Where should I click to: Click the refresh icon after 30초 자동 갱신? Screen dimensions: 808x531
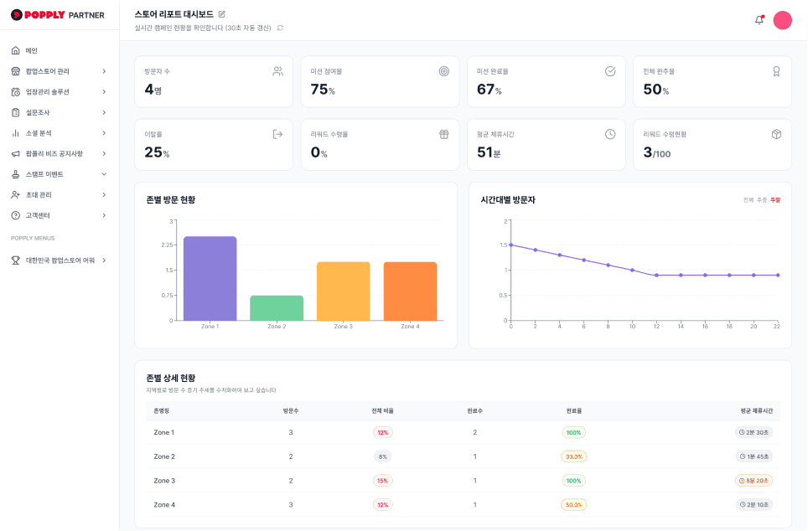280,28
